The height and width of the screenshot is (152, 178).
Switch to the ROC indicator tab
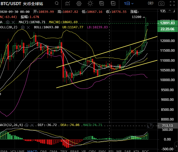pos(145,151)
